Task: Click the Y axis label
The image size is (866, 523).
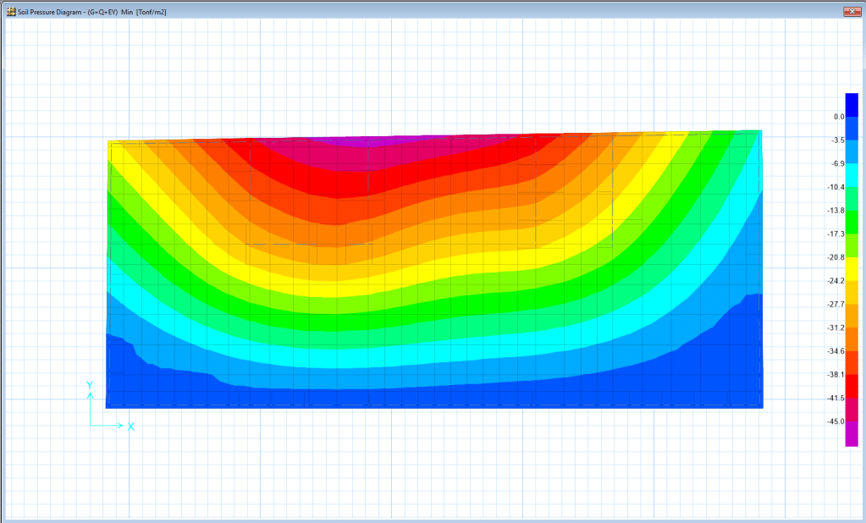Action: [x=89, y=385]
